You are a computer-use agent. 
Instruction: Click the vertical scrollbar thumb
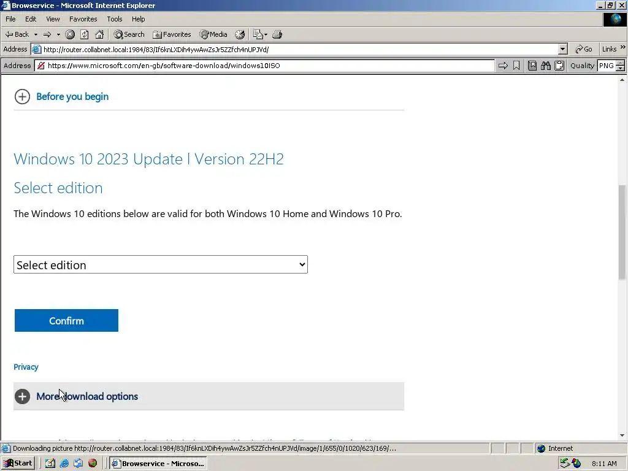coord(622,232)
